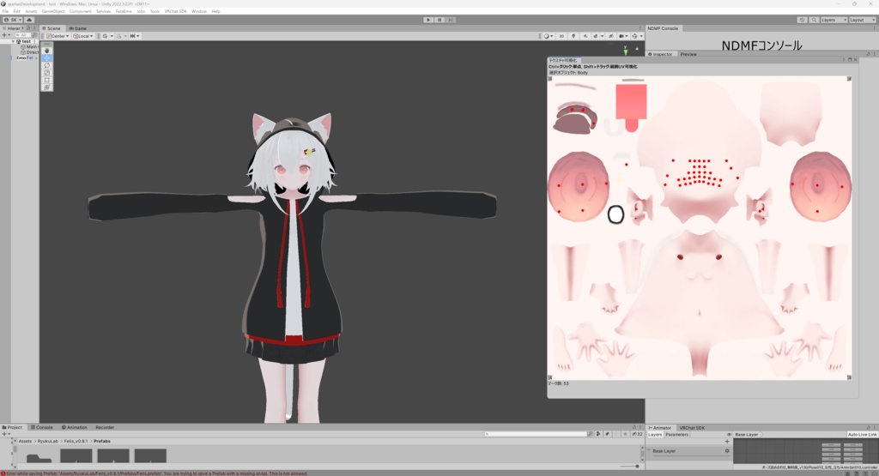Switch to the Preview tab
This screenshot has width=879, height=476.
[688, 54]
